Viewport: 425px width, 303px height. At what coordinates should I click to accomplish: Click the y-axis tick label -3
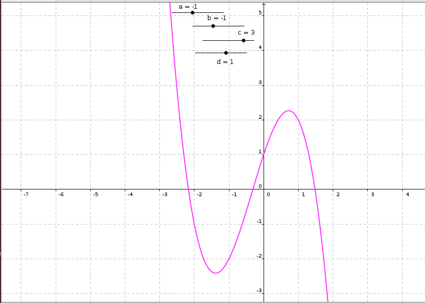tap(259, 291)
